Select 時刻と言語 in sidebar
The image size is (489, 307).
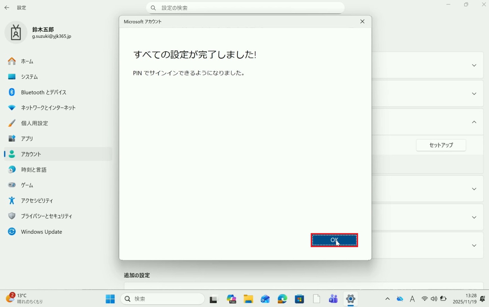(34, 170)
